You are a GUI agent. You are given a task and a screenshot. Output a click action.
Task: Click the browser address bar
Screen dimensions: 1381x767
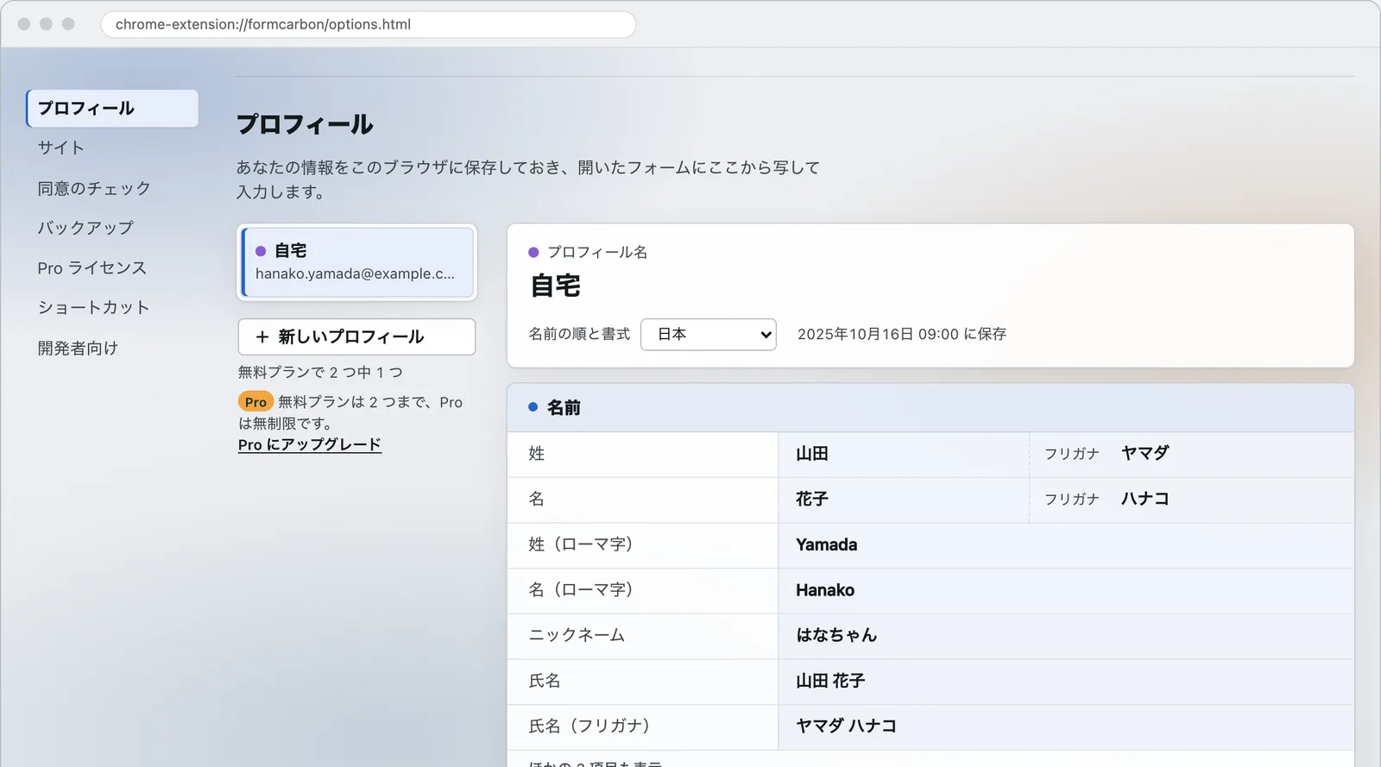coord(369,24)
